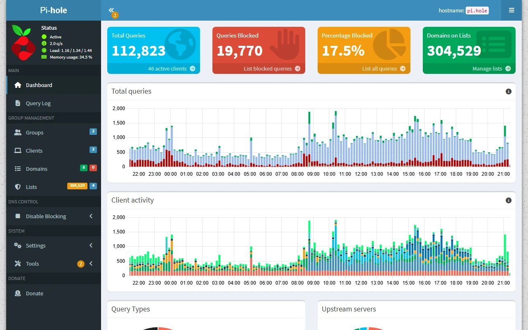
Task: Expand the Disable Blocking submenu chevron
Action: pos(91,216)
